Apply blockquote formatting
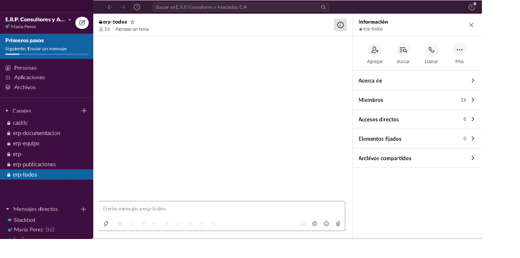The width and height of the screenshot is (520, 258). 201,224
